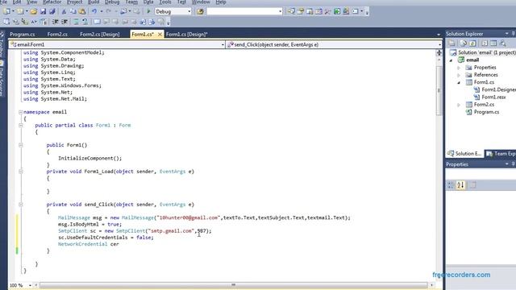
Task: Switch to the Form1.cs [Design]* tab
Action: tap(186, 34)
